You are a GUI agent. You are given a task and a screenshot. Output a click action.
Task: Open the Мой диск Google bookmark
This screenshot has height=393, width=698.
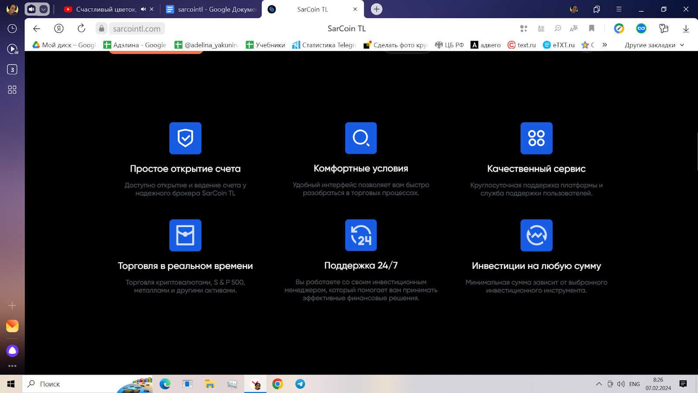coord(64,45)
